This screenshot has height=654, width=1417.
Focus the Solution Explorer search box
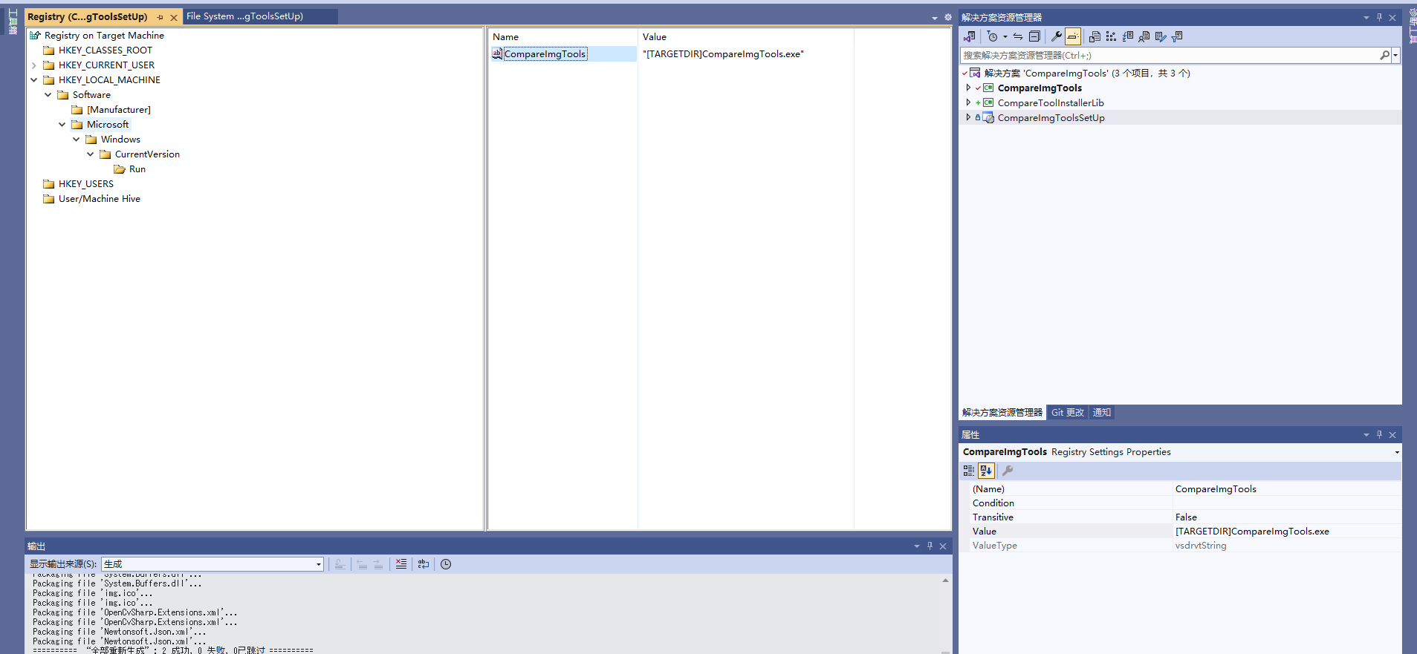(x=1170, y=55)
